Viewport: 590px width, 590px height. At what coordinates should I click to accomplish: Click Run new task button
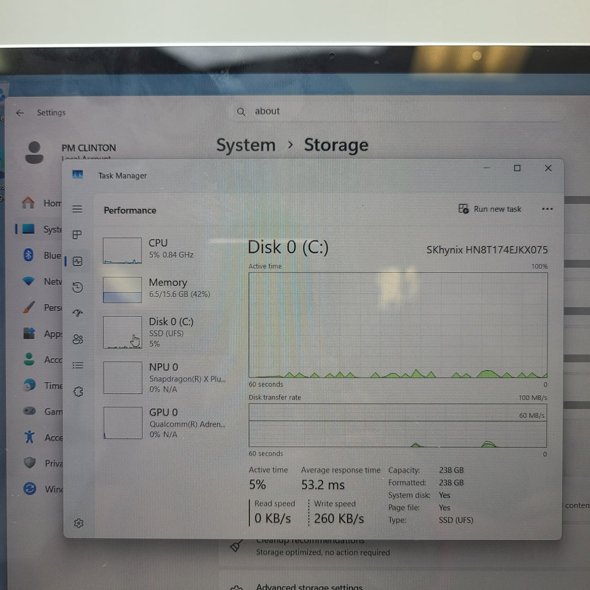tap(490, 209)
